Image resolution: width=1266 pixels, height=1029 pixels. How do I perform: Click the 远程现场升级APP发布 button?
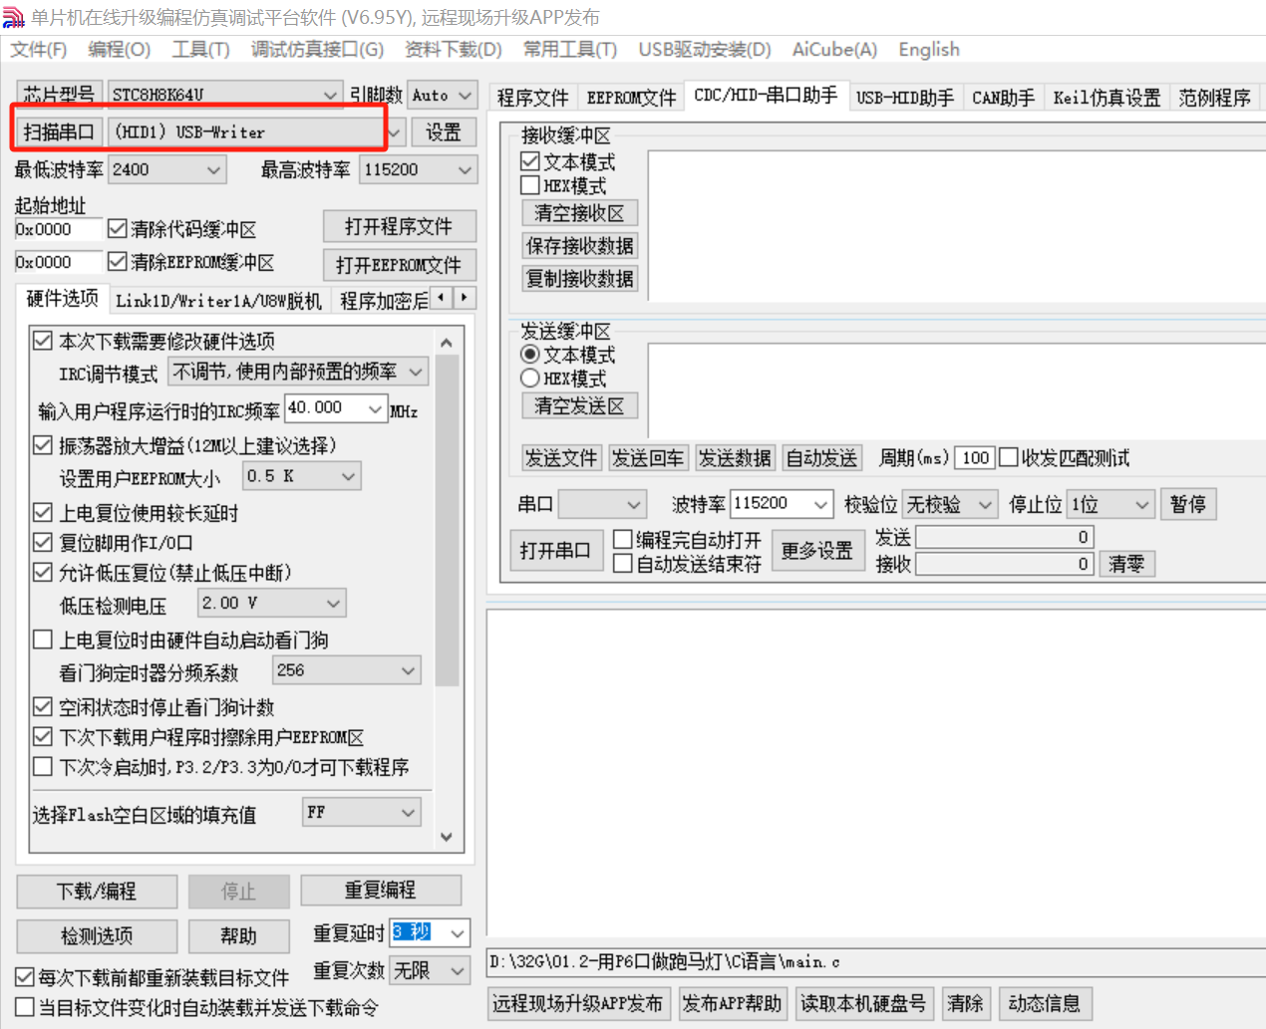(577, 1003)
